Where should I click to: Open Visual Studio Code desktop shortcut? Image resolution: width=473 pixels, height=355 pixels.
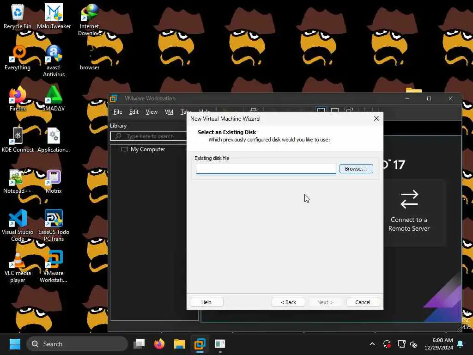click(18, 226)
